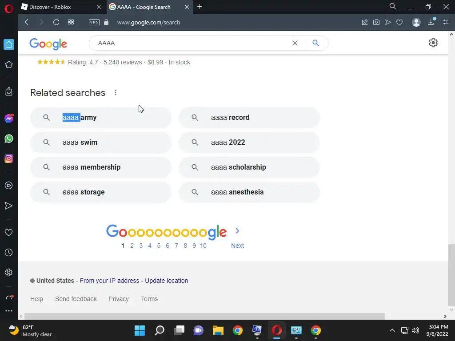Screen dimensions: 455x341
Task: Search in open tabs magnifier
Action: point(393,6)
